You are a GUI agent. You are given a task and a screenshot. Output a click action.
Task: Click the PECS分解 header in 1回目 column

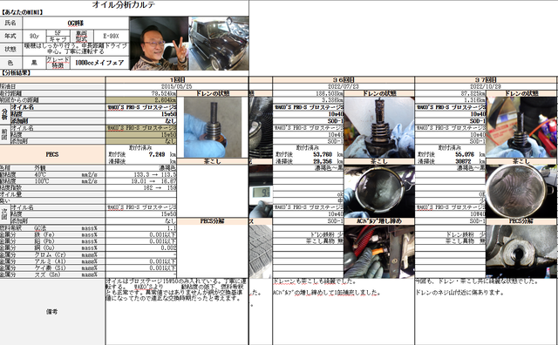pyautogui.click(x=213, y=221)
